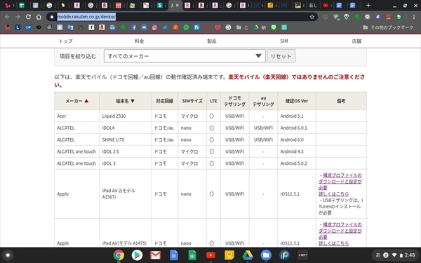
Task: Open the その他のブックマーク folder
Action: (388, 27)
